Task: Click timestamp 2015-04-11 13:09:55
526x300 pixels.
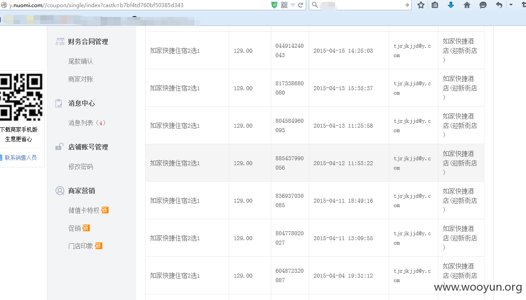Action: (x=343, y=238)
